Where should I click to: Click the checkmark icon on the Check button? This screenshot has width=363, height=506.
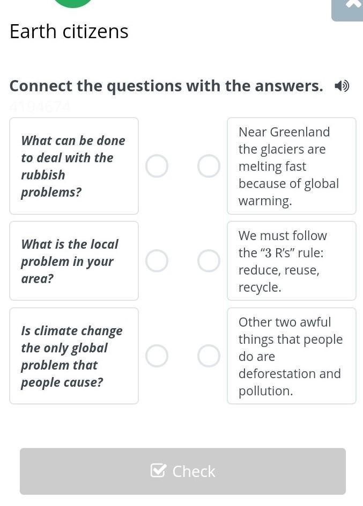[x=159, y=471]
